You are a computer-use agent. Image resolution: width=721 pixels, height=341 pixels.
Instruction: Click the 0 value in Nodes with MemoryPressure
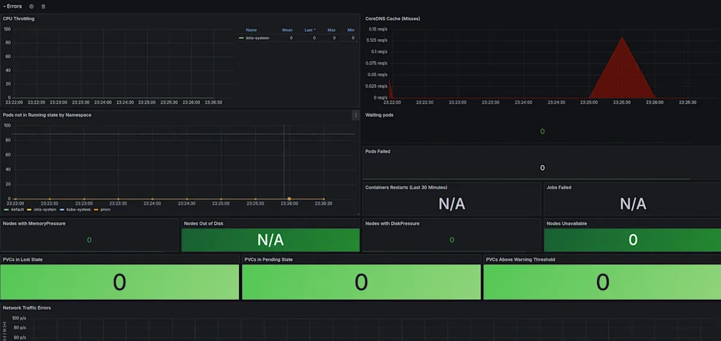point(90,240)
